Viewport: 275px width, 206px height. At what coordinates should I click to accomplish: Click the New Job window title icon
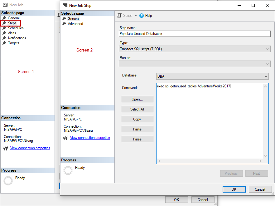(x=5, y=5)
